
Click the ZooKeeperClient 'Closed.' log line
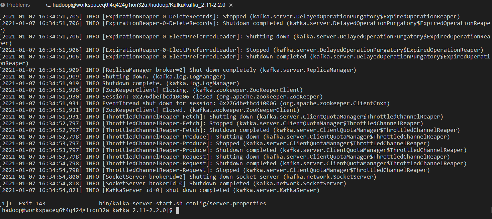coord(150,110)
